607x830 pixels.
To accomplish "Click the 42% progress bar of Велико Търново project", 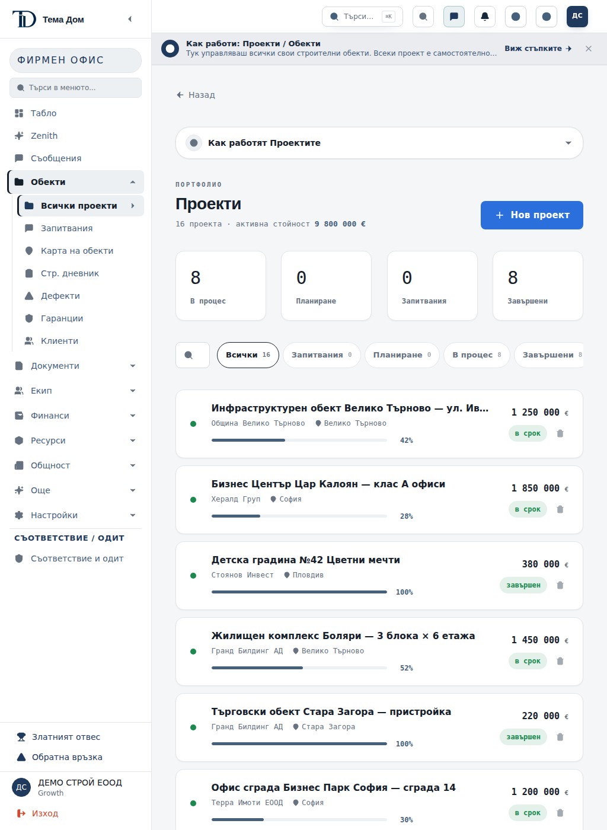I will (299, 440).
